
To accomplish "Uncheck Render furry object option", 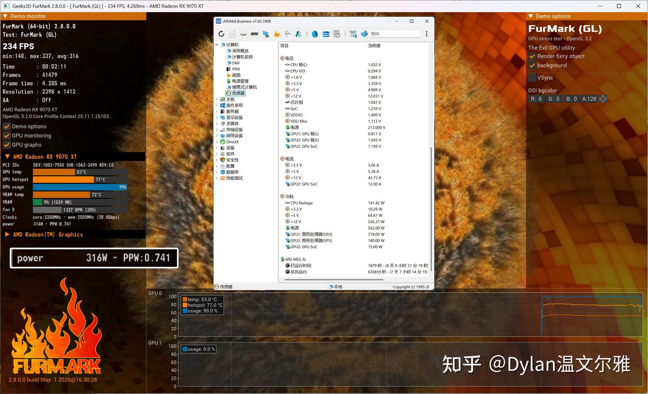I will tap(532, 56).
